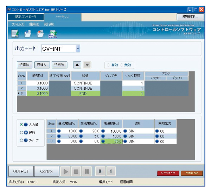
Task: Move selected row up with the up arrow
Action: pos(77,65)
